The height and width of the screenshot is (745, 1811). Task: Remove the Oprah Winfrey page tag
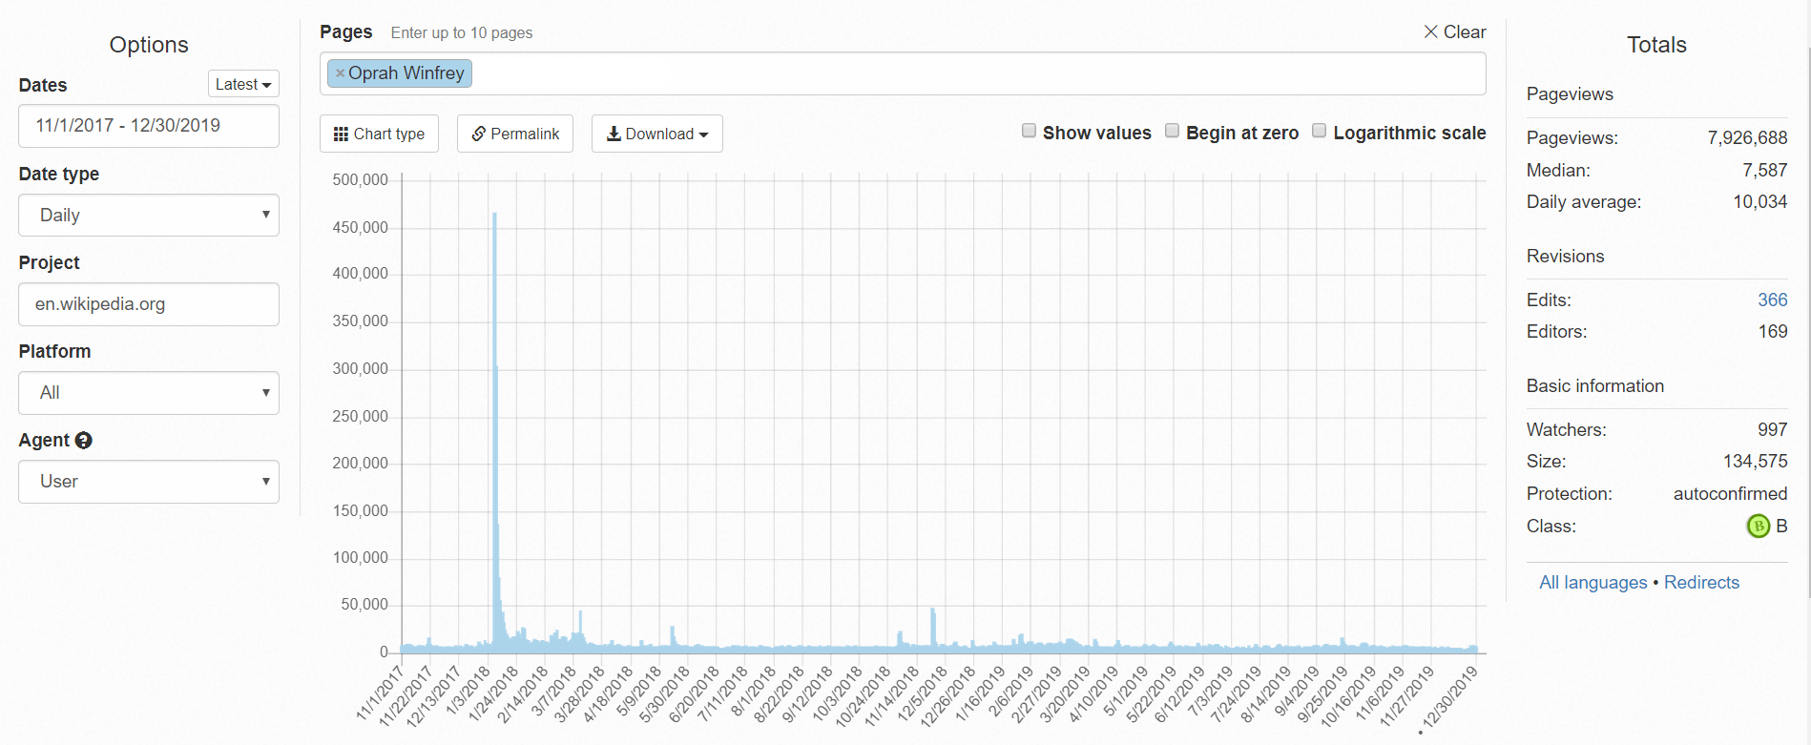[340, 73]
